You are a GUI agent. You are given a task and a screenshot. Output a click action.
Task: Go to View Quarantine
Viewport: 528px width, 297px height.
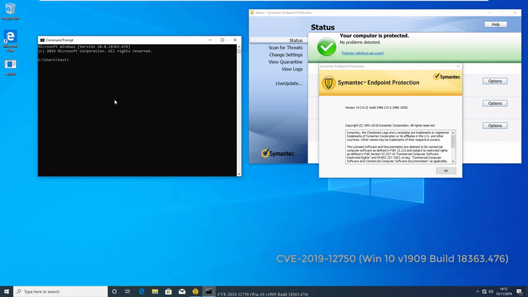tap(285, 62)
